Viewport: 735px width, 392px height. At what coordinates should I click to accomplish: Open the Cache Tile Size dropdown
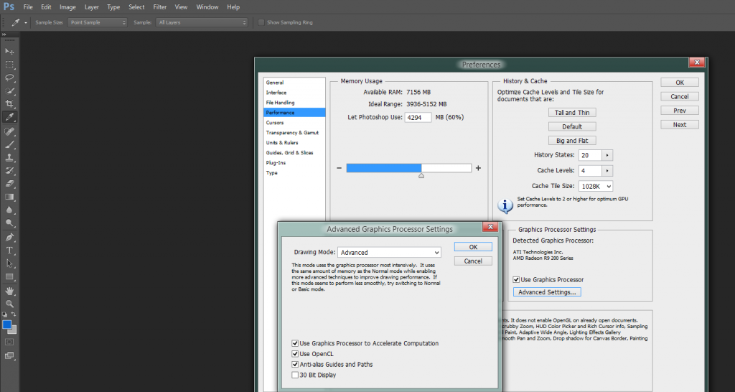click(x=595, y=186)
